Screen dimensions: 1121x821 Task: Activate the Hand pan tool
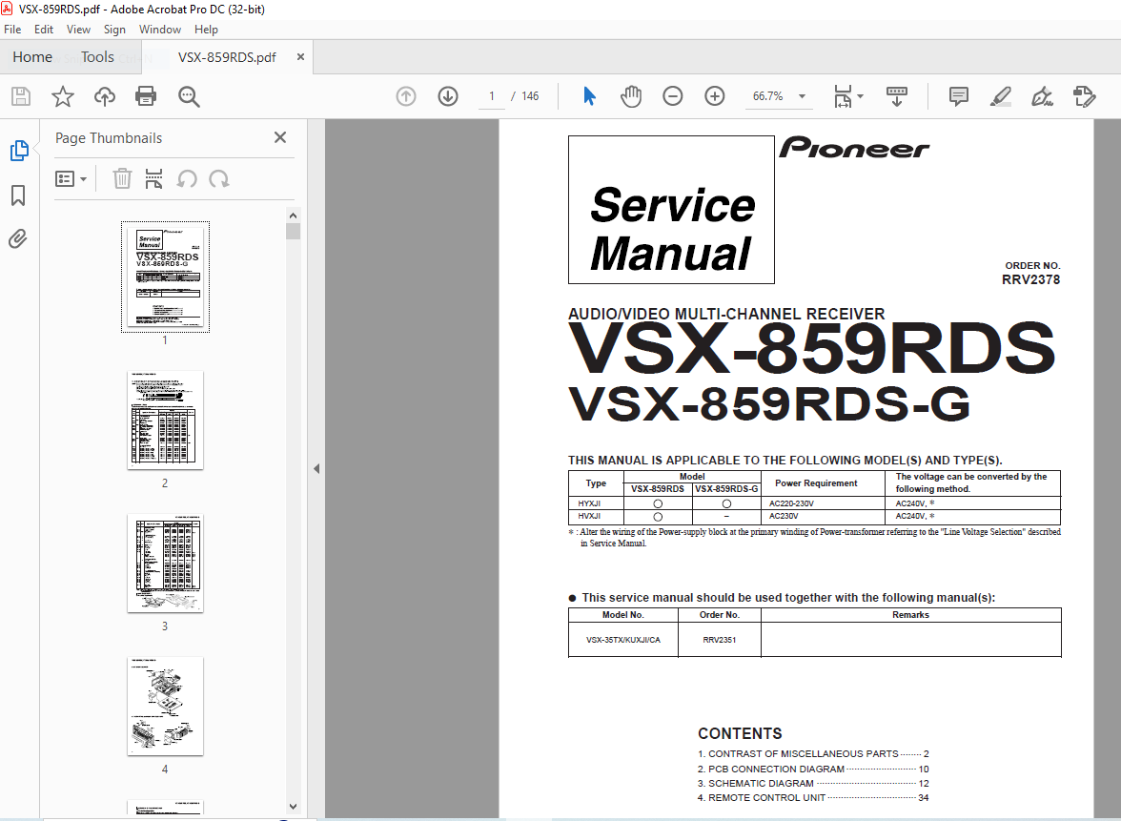631,95
